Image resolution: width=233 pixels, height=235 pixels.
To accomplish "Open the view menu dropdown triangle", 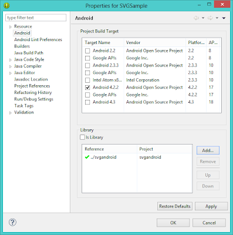I will tap(224, 18).
